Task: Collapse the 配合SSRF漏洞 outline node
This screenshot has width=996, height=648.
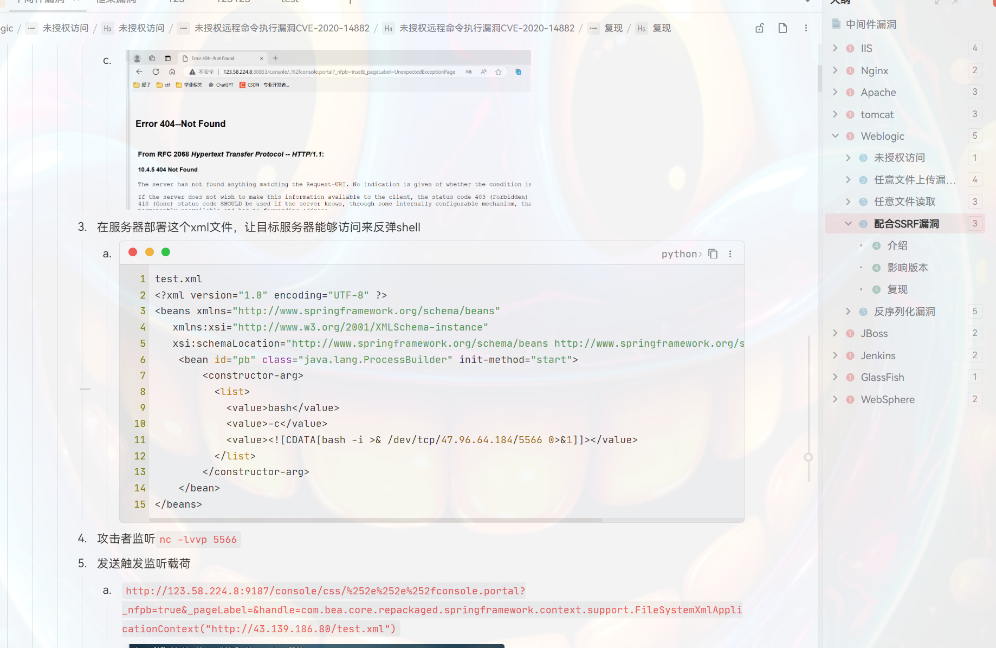Action: click(x=848, y=224)
